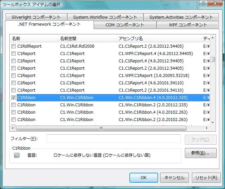Click the C1Ribbon language icon in details
Image resolution: width=225 pixels, height=189 pixels.
(x=16, y=155)
